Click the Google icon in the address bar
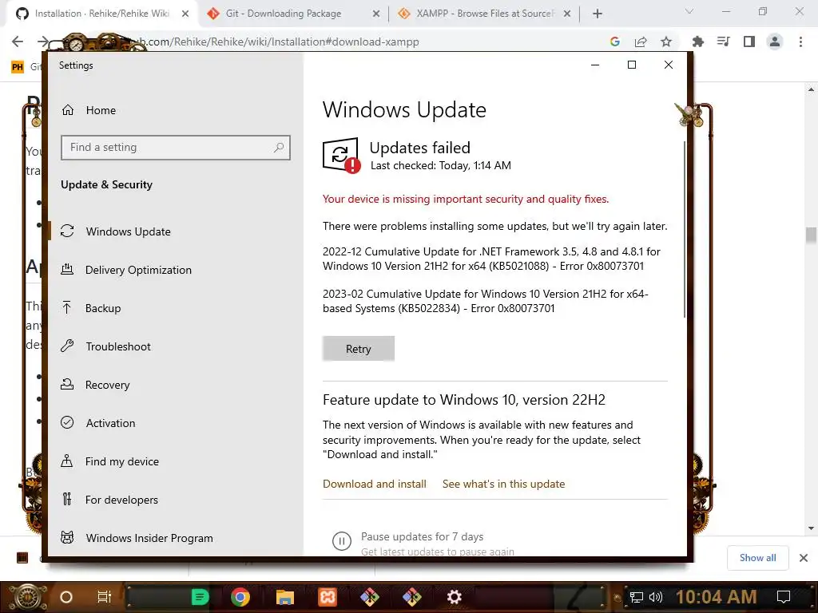 615,42
